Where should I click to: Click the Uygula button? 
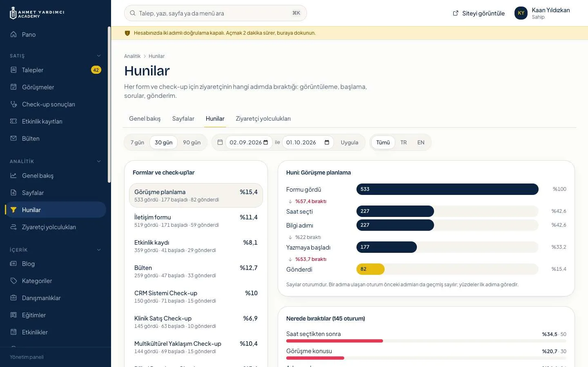pos(350,142)
